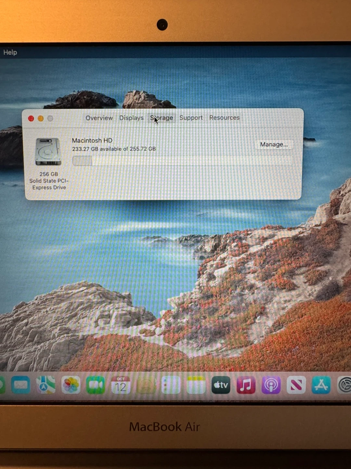Viewport: 351px width, 469px height.
Task: Launch Apple News from the Dock
Action: coord(296,385)
